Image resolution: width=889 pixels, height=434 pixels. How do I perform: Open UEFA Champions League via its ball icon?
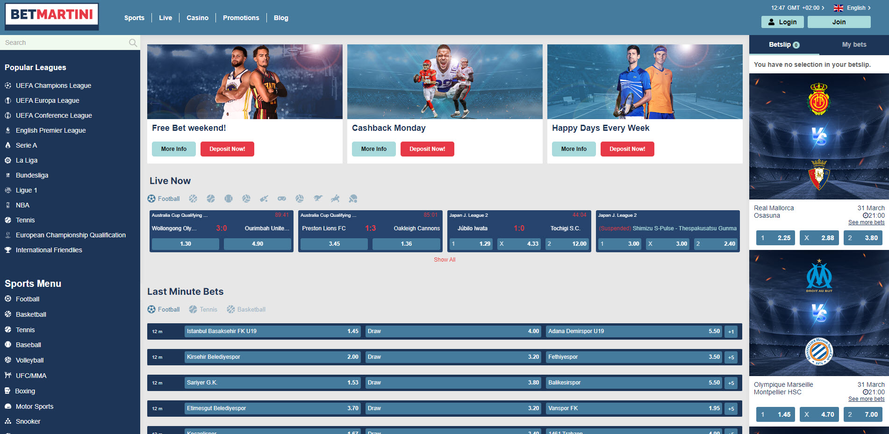click(8, 85)
